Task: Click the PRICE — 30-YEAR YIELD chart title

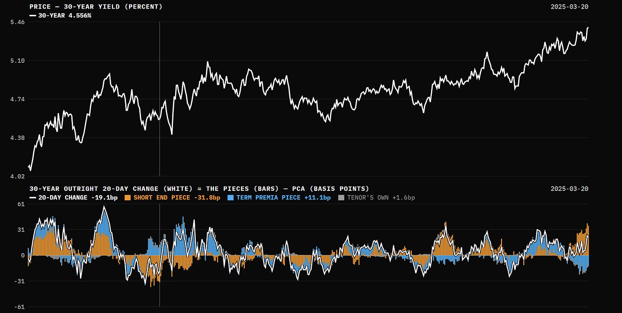Action: (x=96, y=7)
